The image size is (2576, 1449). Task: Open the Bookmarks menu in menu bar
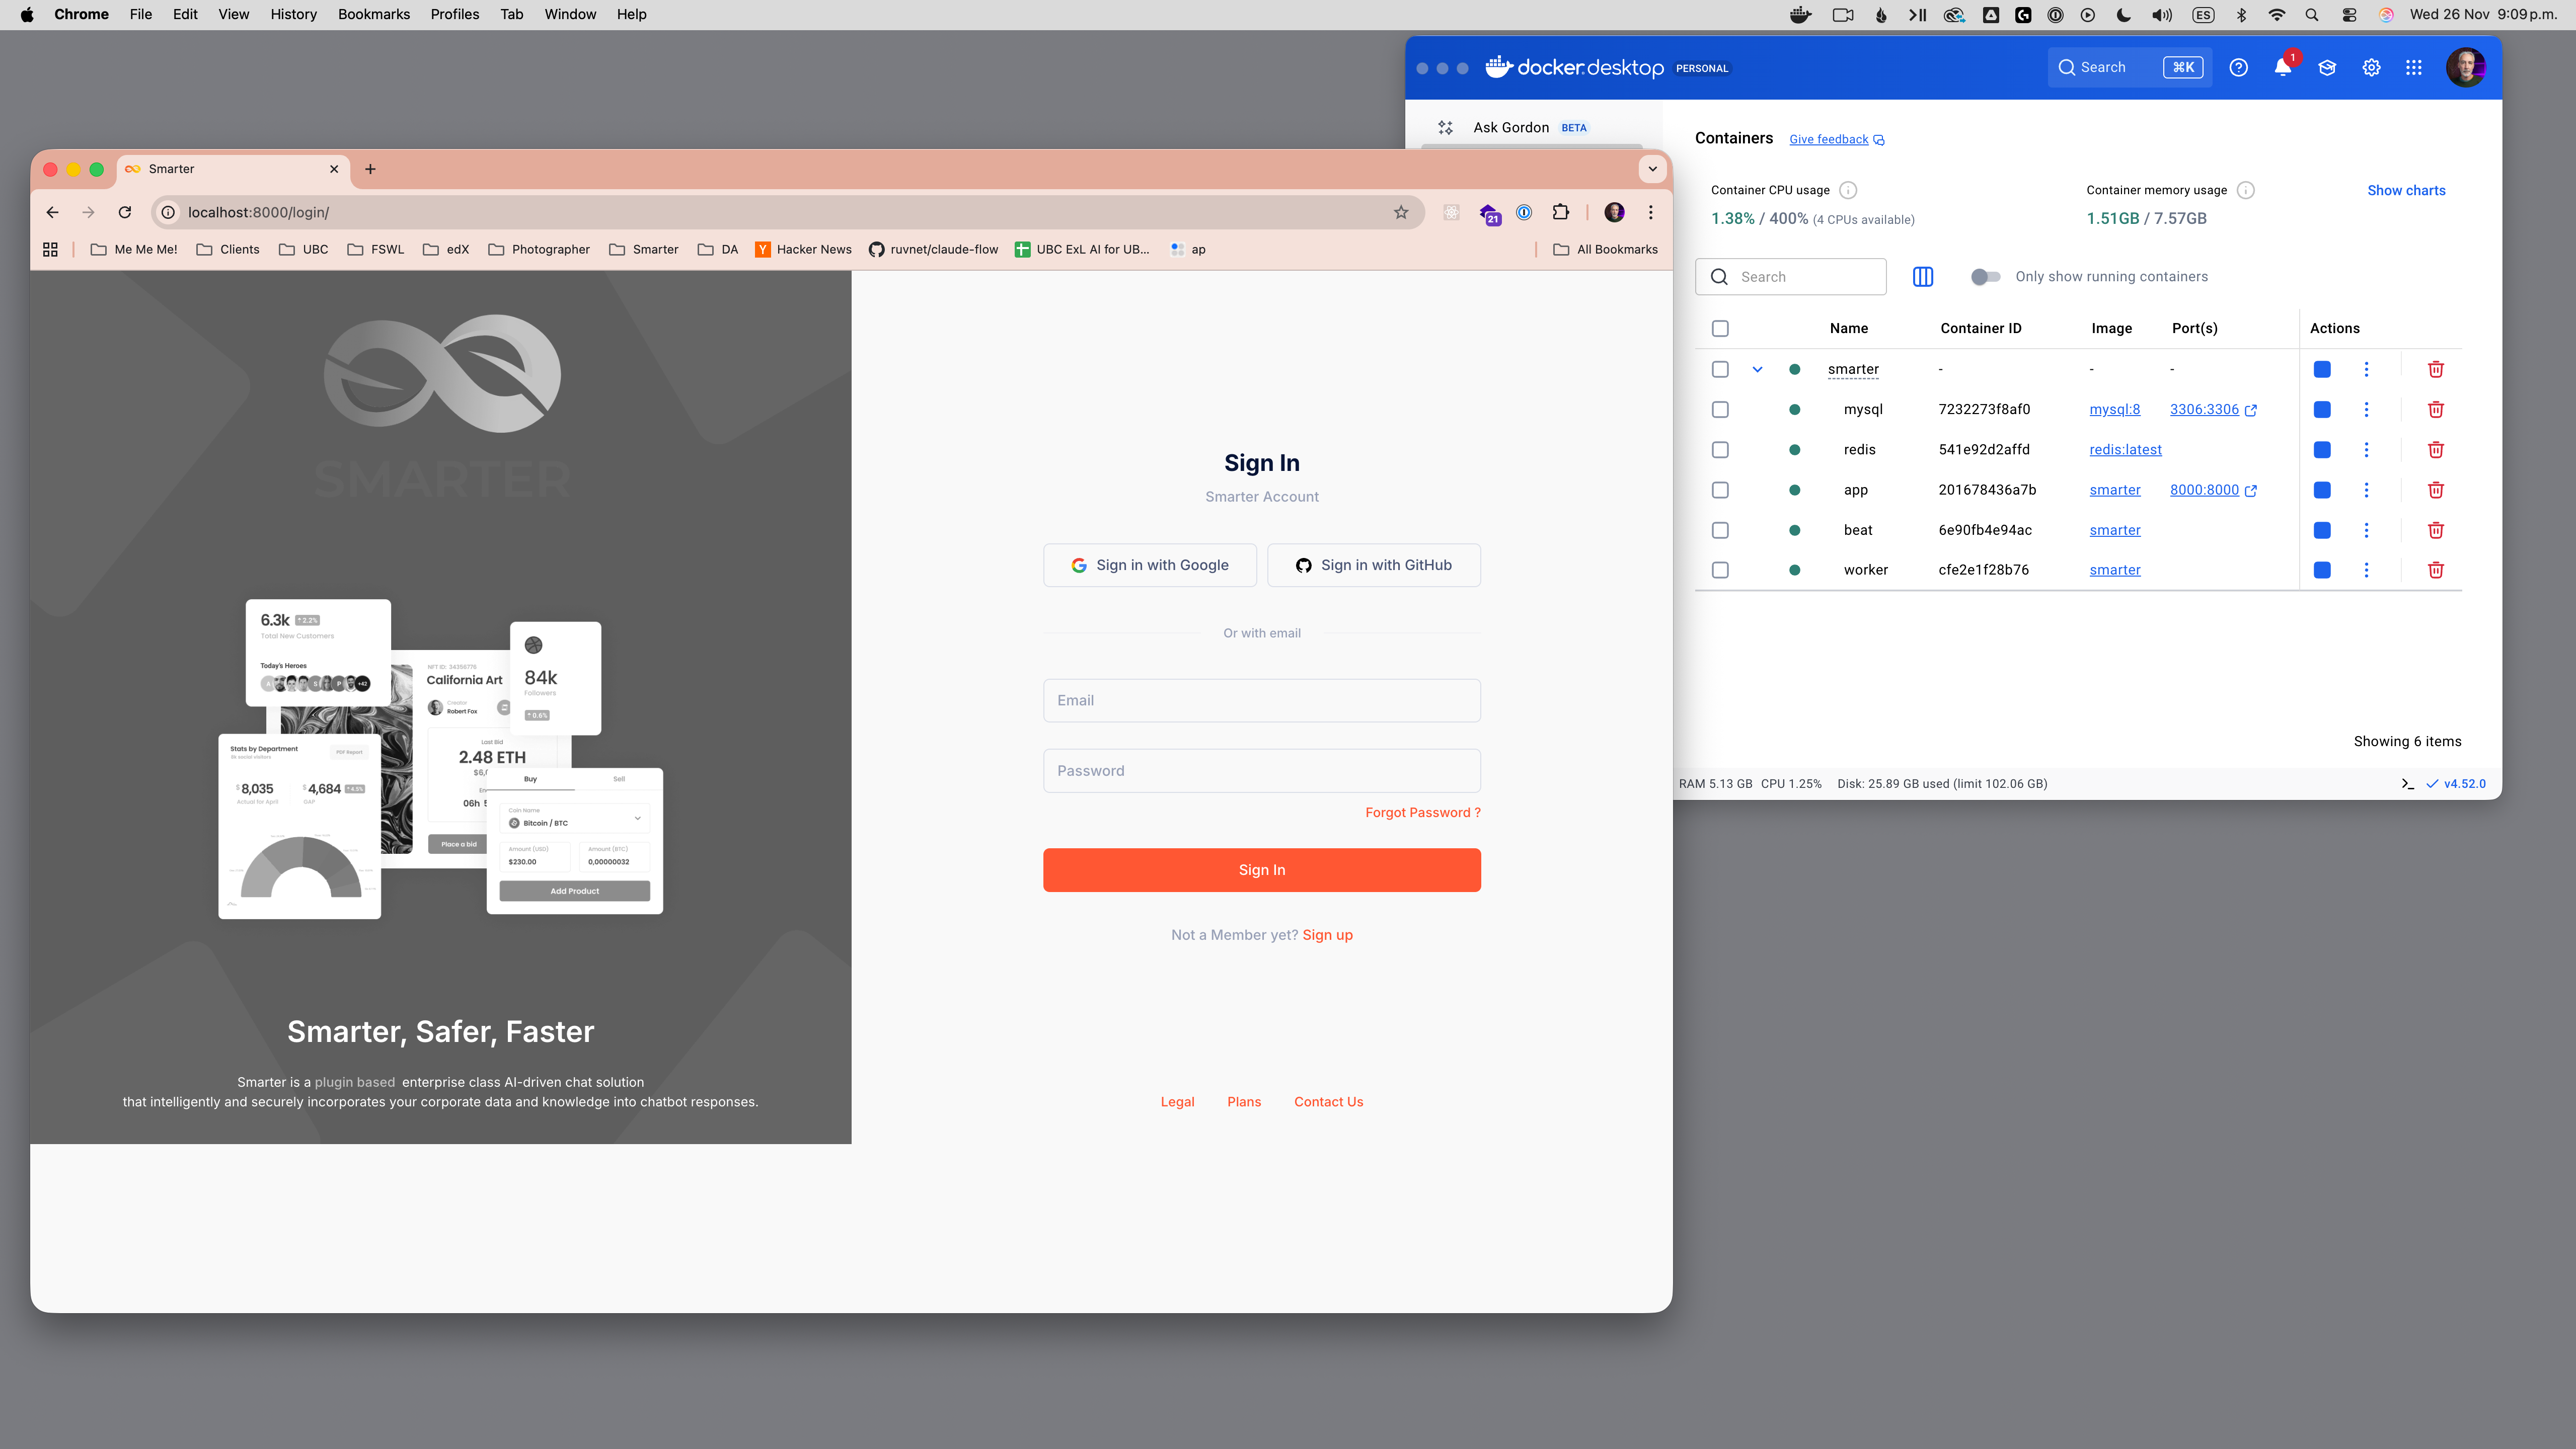(x=373, y=14)
